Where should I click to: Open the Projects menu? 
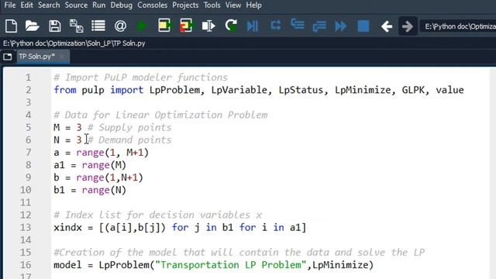point(185,5)
